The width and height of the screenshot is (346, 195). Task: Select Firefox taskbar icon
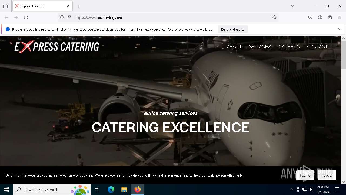pyautogui.click(x=138, y=190)
